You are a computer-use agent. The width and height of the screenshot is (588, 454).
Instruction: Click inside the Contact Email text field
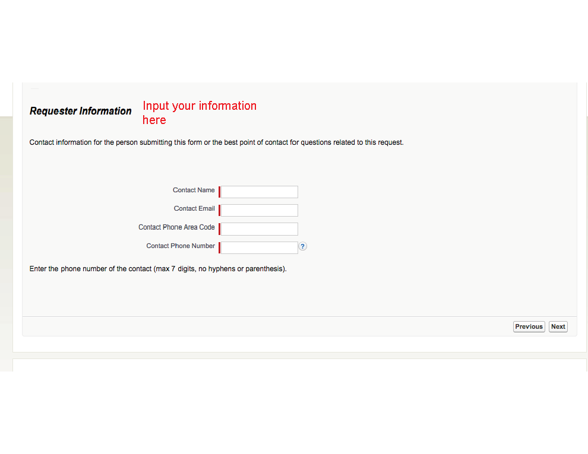coord(258,209)
